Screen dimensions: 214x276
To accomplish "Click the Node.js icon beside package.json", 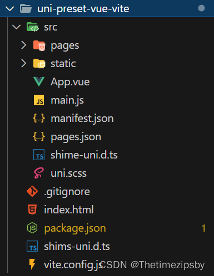I will [x=32, y=228].
